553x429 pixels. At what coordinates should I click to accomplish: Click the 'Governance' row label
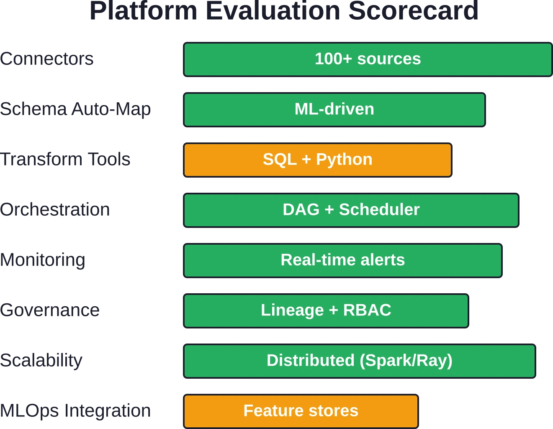(50, 310)
